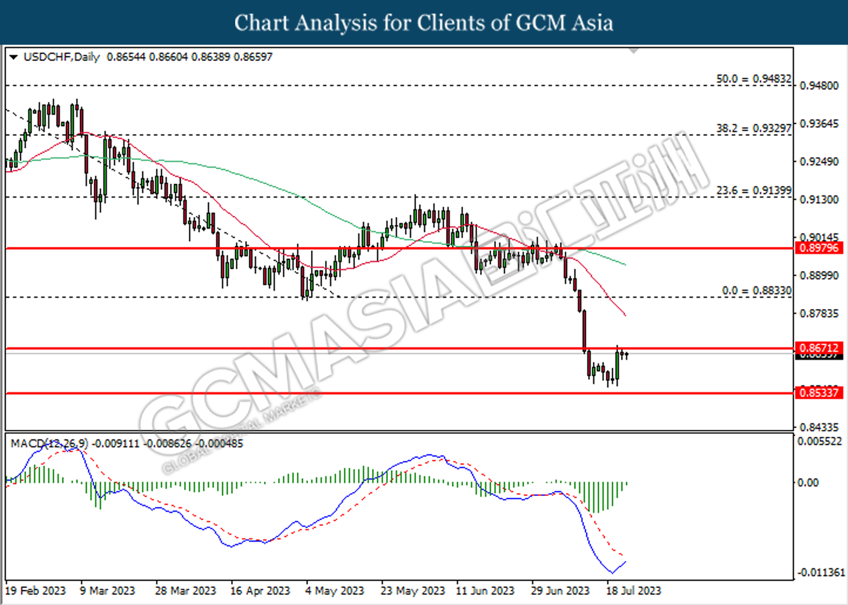The height and width of the screenshot is (605, 848).
Task: Select the 4 May 2023 date marker
Action: pos(335,591)
